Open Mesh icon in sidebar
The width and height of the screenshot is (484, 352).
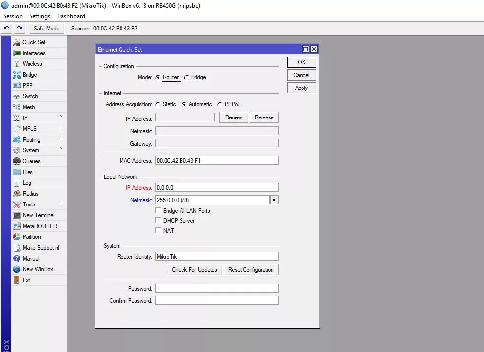pos(16,107)
